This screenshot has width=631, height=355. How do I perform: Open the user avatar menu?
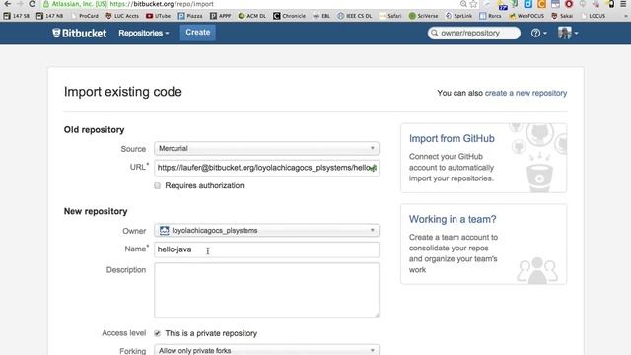568,33
